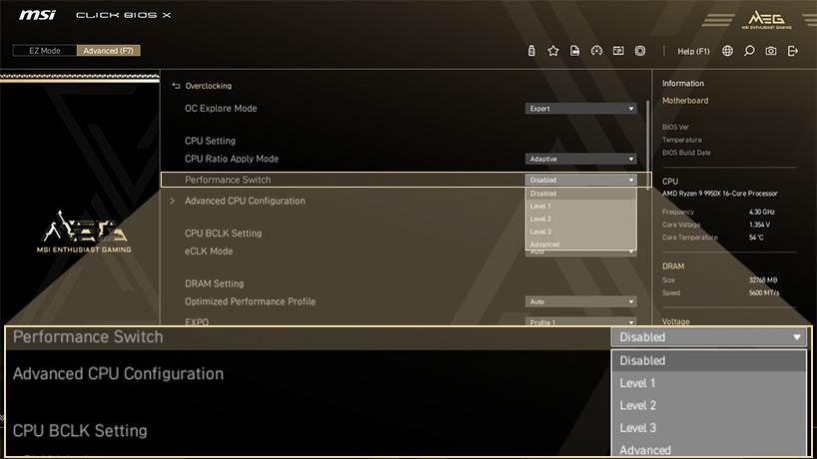Screen dimensions: 817x459
Task: Open the speedometer hardware monitor icon
Action: pyautogui.click(x=597, y=51)
